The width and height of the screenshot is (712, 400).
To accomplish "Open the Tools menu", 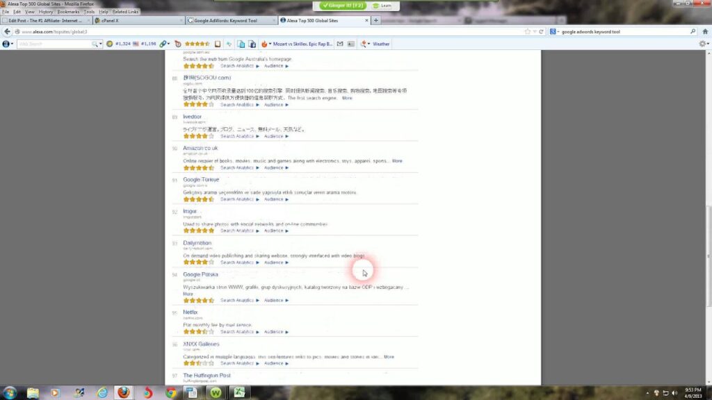I will pos(89,12).
